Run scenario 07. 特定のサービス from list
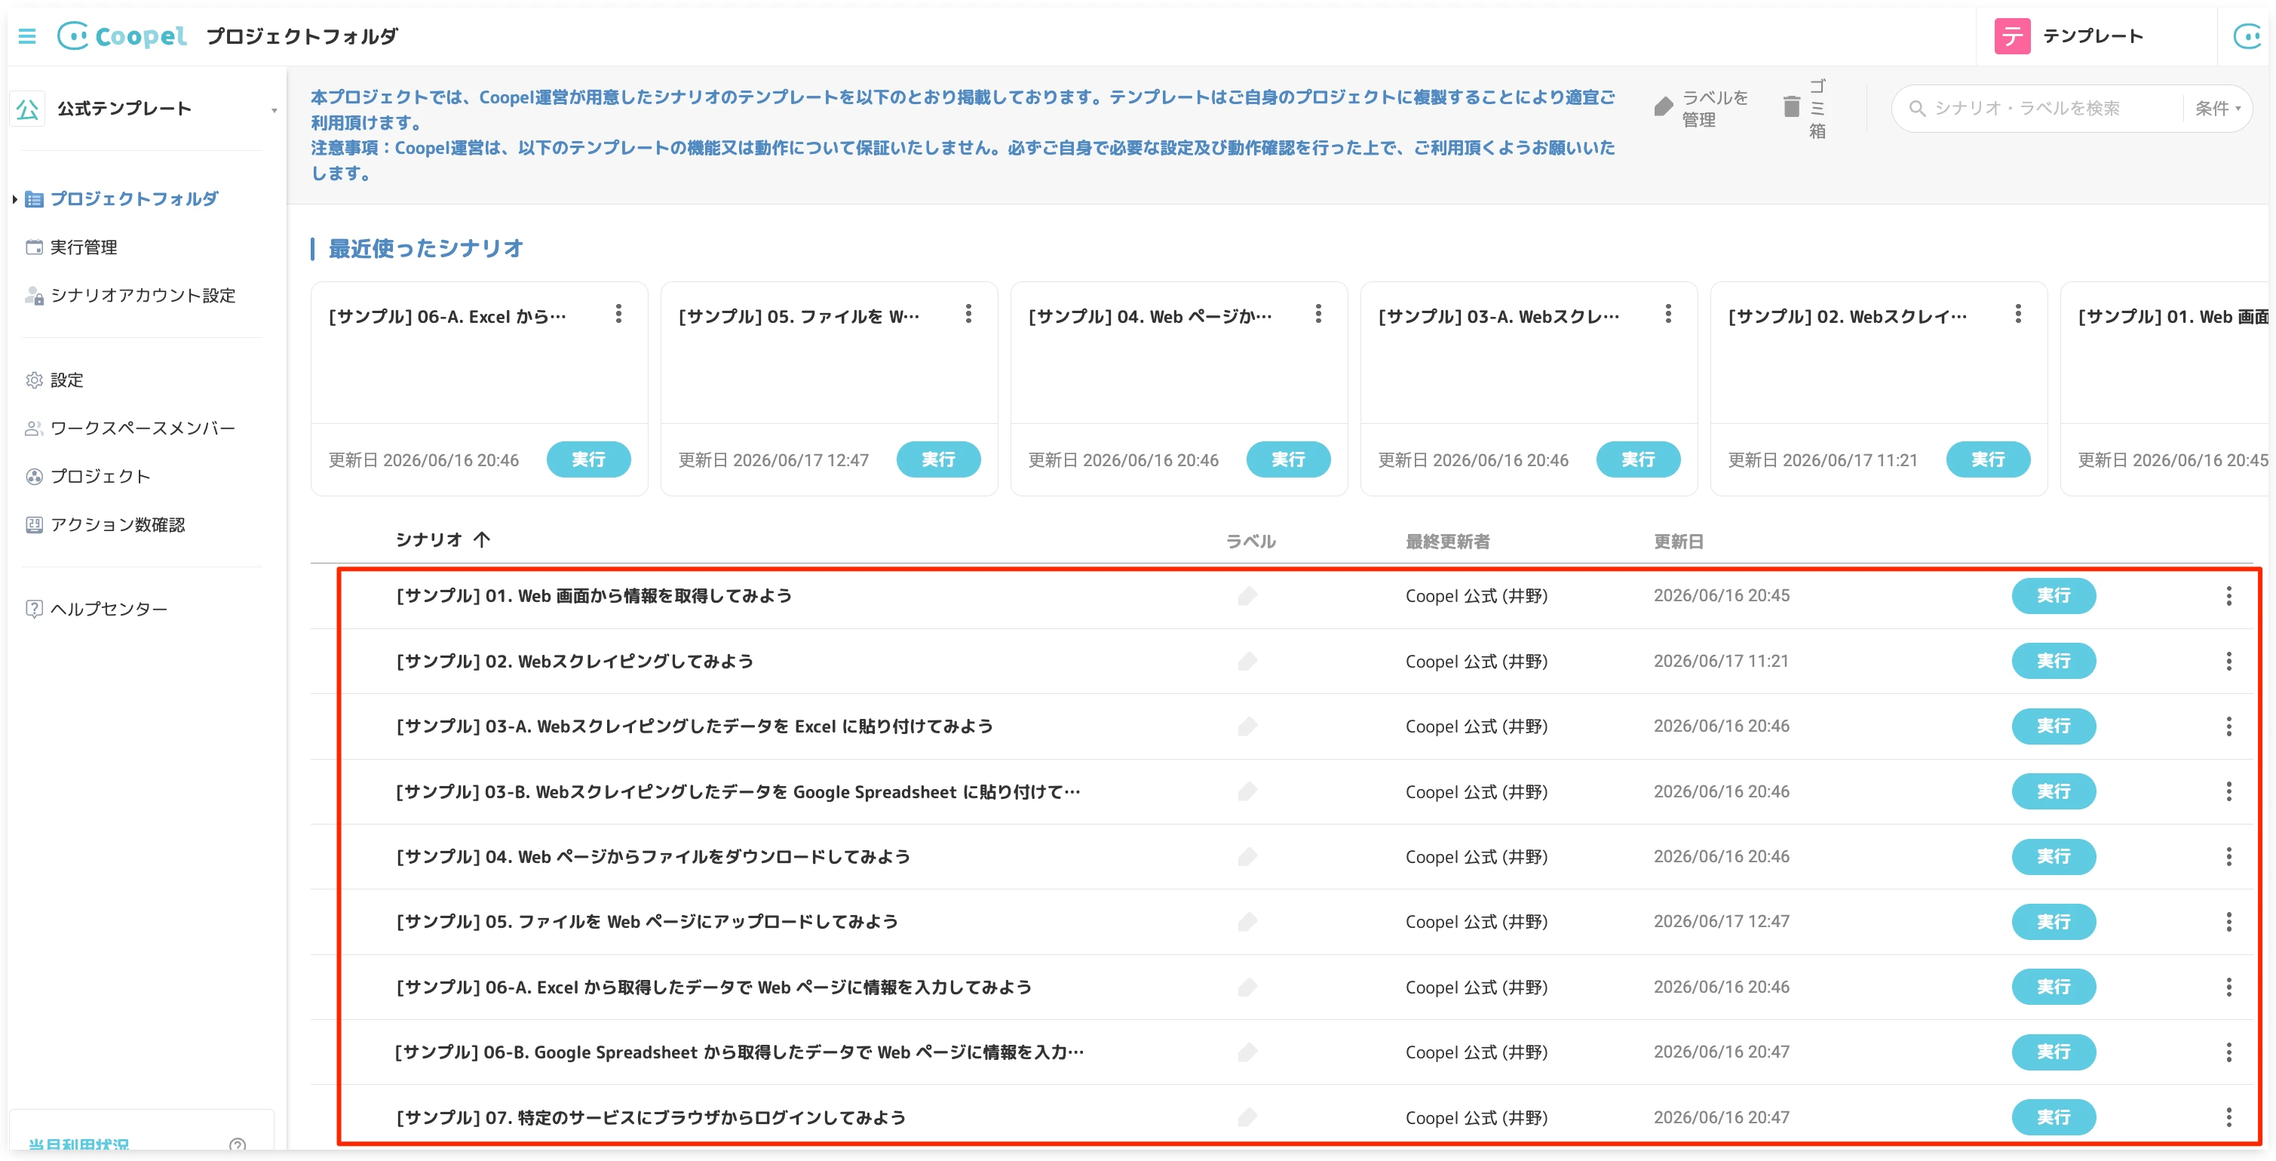This screenshot has width=2276, height=1161. click(2054, 1118)
